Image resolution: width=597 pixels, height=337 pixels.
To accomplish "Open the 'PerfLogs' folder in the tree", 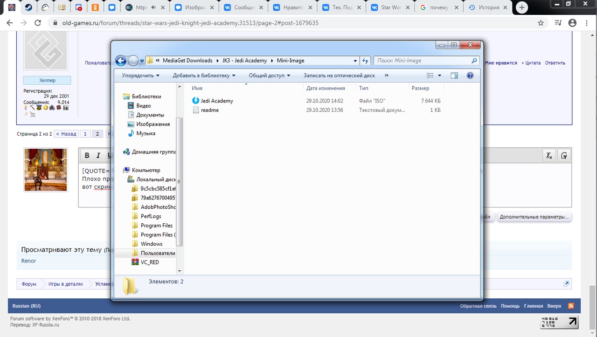I will (151, 216).
